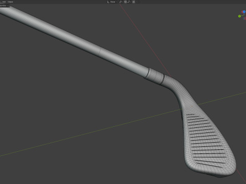This screenshot has width=246, height=184.
Task: Open the dropdown under the Add menu
Action: pos(4,6)
